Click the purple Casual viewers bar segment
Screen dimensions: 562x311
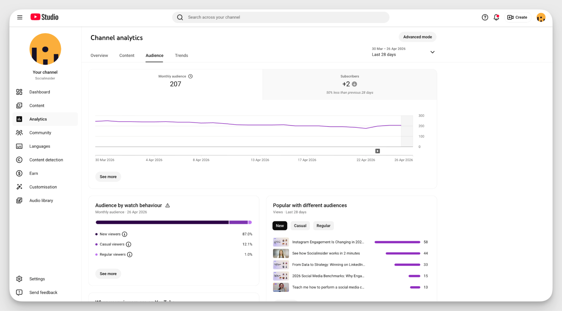pyautogui.click(x=238, y=222)
